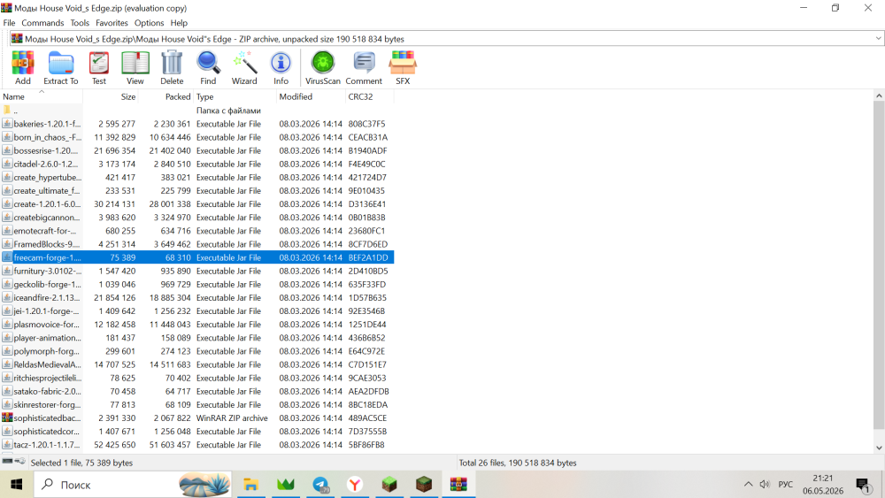The width and height of the screenshot is (885, 498).
Task: Expand the archive path dropdown
Action: 878,38
